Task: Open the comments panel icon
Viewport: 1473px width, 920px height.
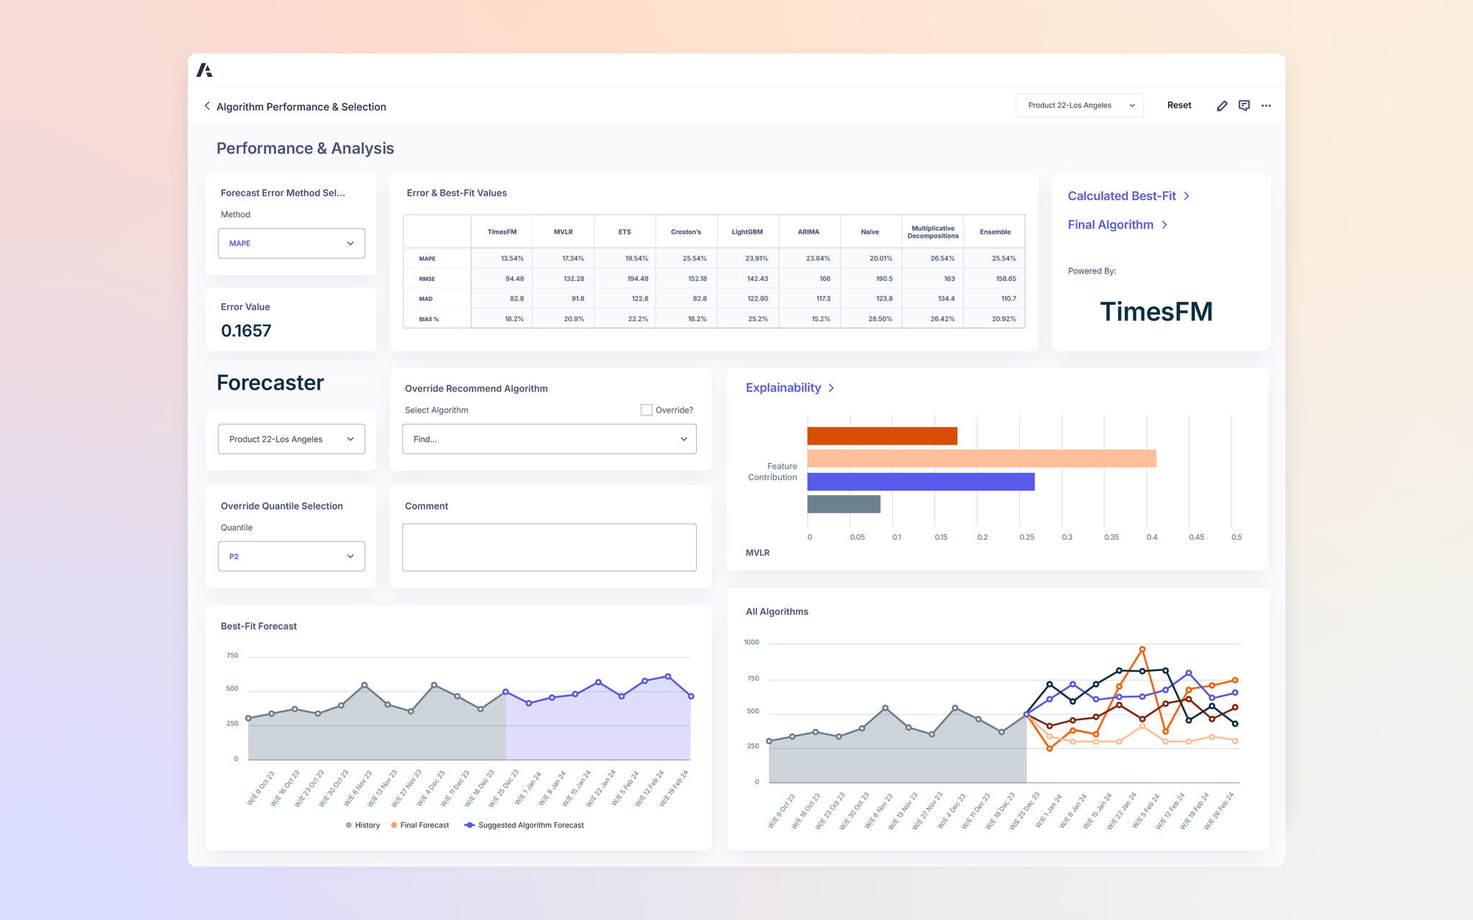Action: (x=1244, y=106)
